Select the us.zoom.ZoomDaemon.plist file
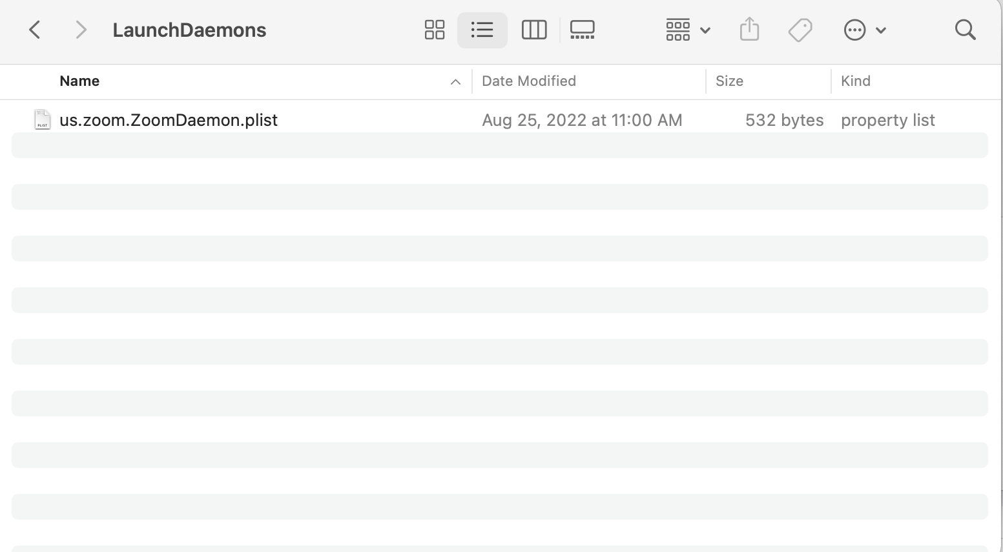The image size is (1003, 552). pyautogui.click(x=169, y=120)
